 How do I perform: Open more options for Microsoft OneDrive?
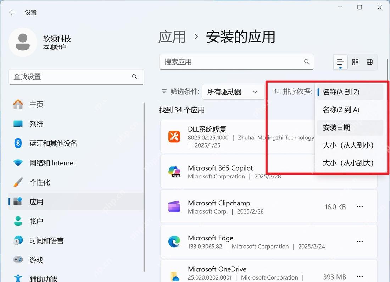tap(360, 277)
